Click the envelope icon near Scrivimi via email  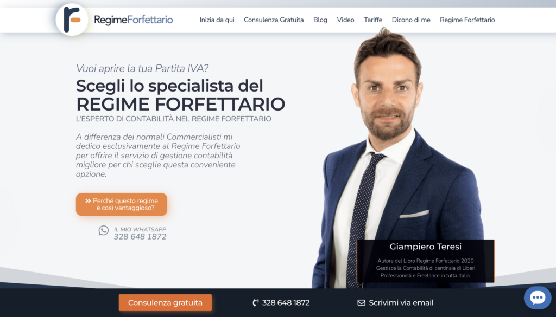361,302
